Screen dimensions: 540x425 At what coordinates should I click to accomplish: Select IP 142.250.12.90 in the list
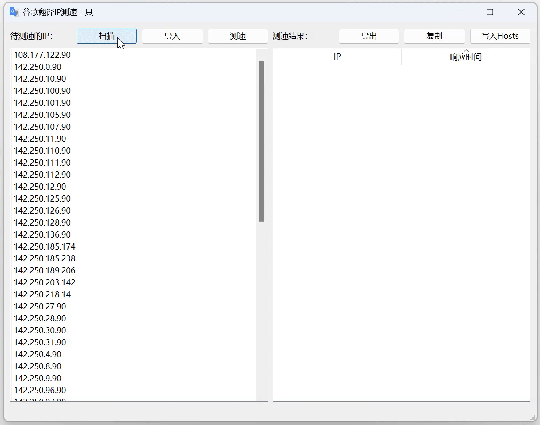click(40, 187)
